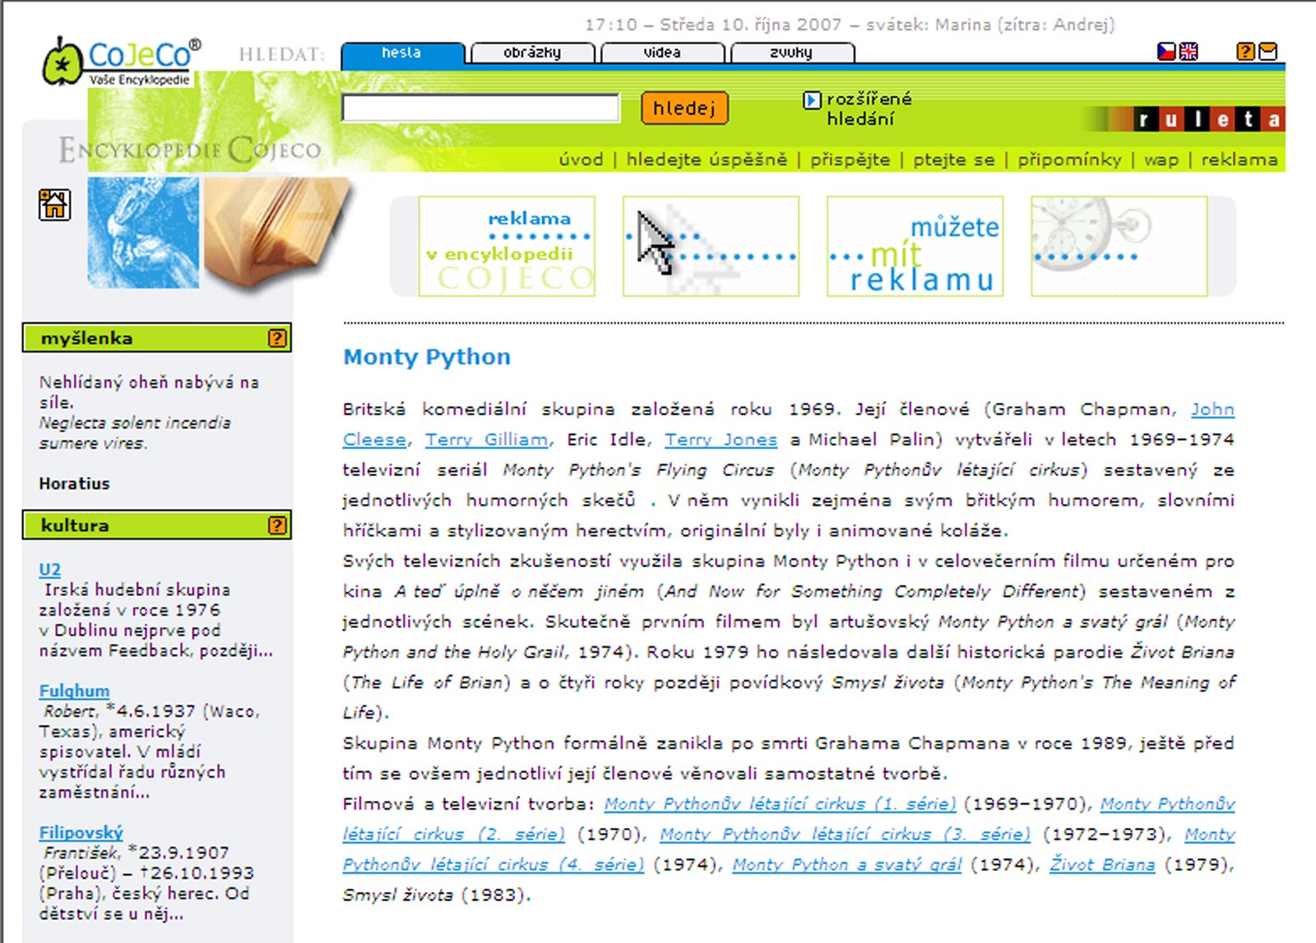
Task: Open the Terry Gilliam link
Action: (x=486, y=440)
